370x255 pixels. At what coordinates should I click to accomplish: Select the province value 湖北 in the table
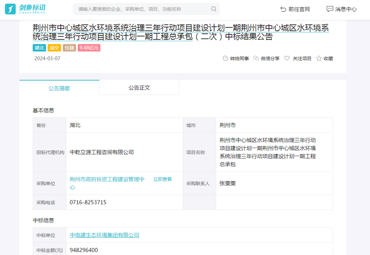coord(75,125)
